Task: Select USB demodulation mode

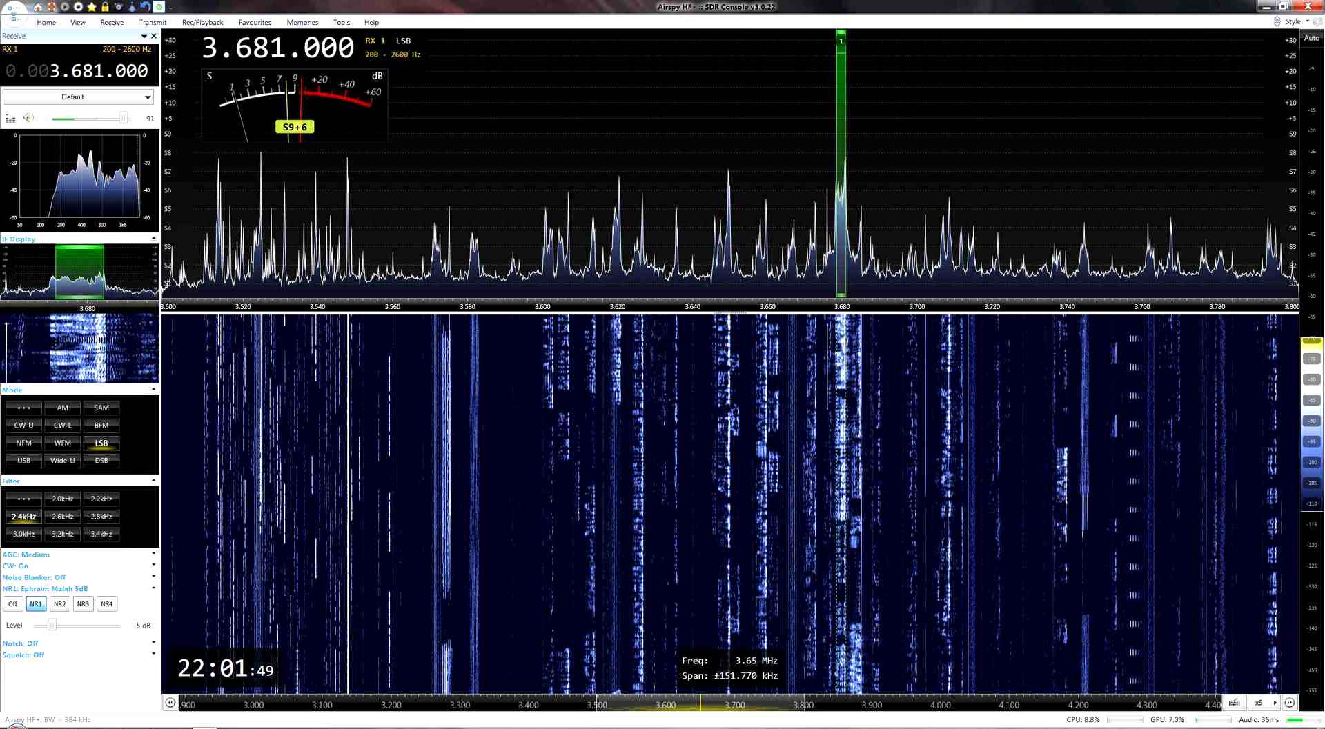Action: [23, 461]
